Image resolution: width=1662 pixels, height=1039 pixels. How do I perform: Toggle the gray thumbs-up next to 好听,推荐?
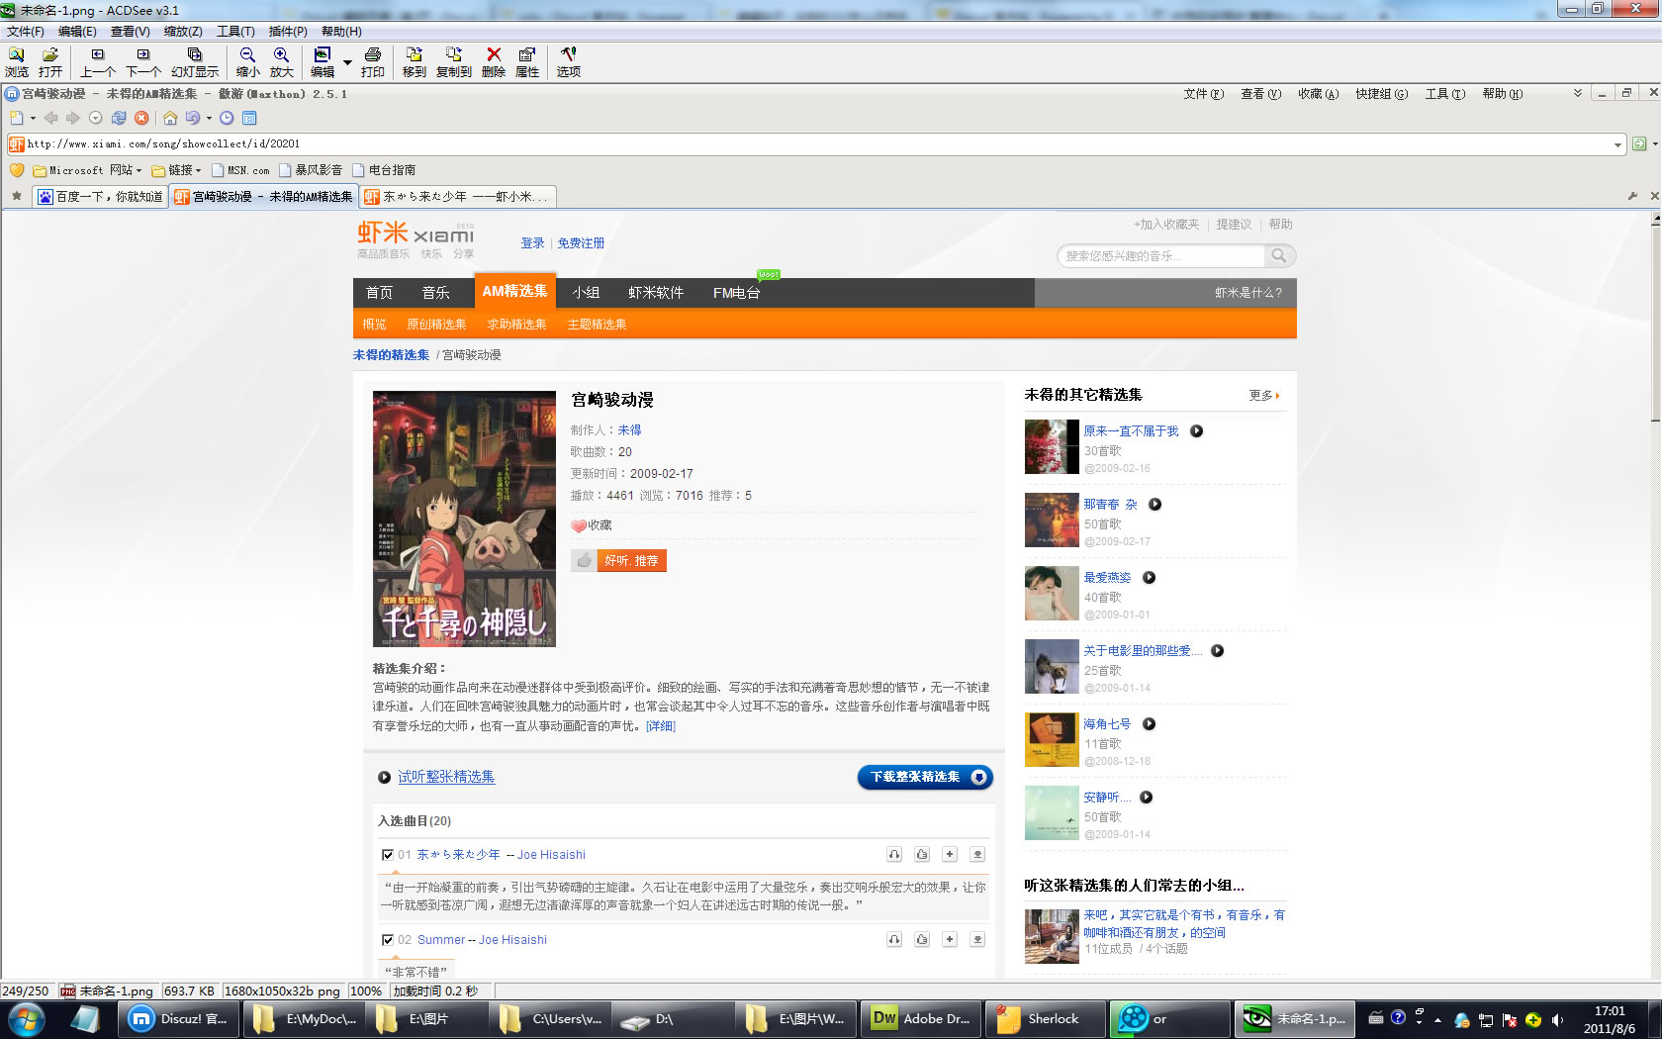coord(584,560)
